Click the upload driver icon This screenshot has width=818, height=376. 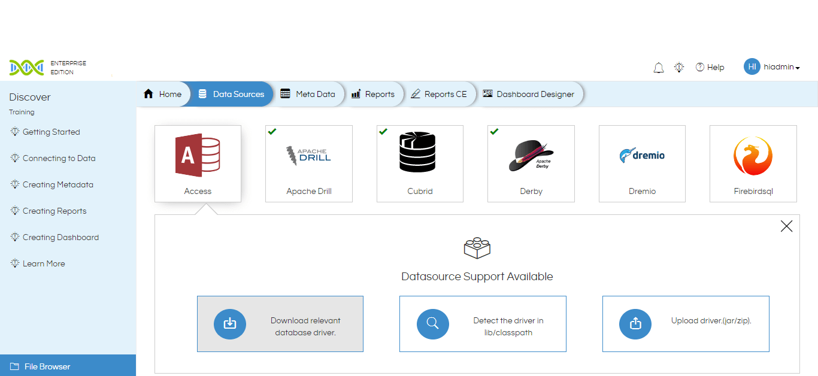click(x=635, y=324)
